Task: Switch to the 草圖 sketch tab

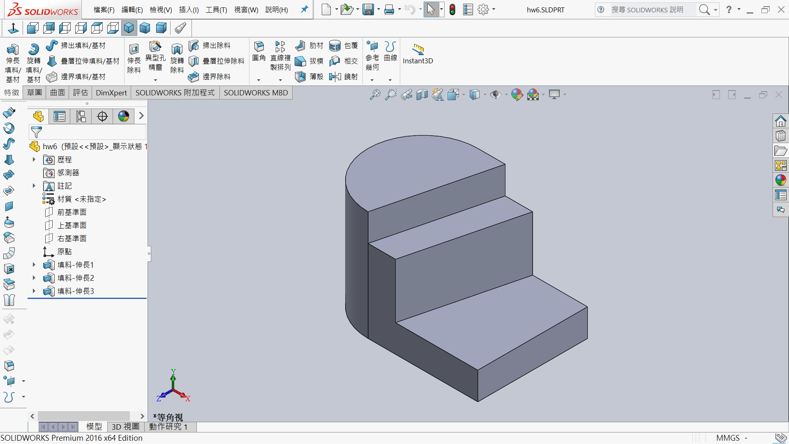Action: click(35, 92)
